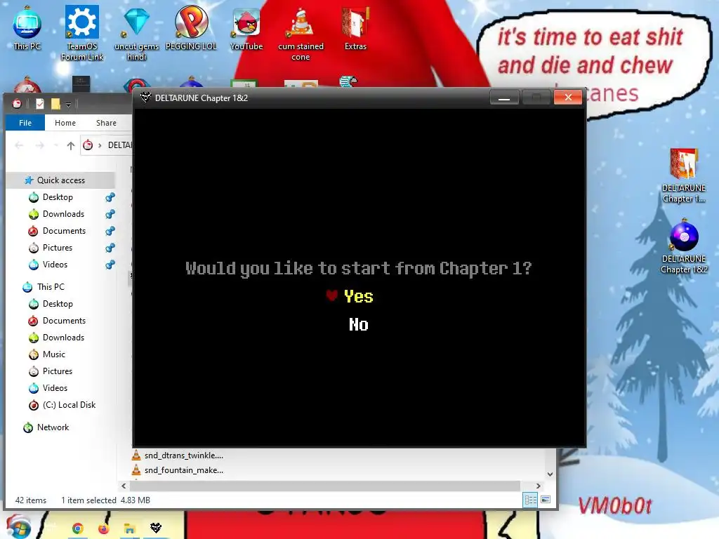Open Music under This PC

pos(53,354)
